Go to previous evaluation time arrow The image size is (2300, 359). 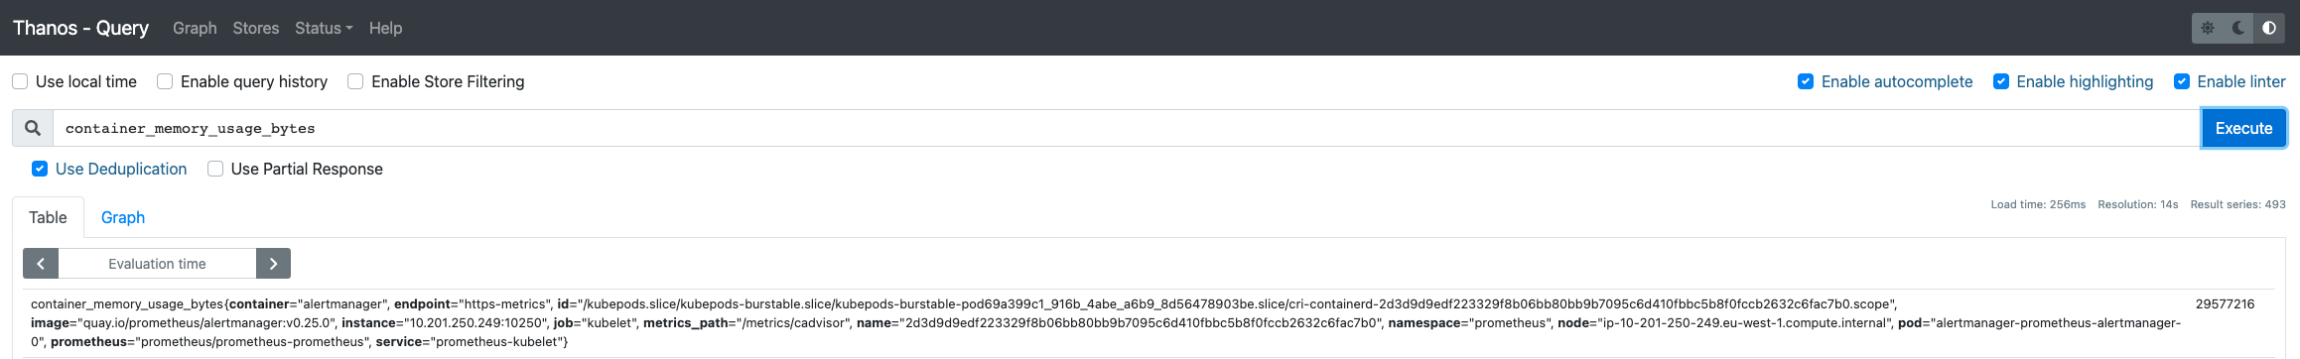click(41, 264)
